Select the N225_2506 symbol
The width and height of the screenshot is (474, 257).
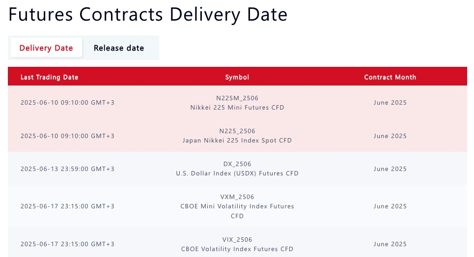(x=237, y=131)
